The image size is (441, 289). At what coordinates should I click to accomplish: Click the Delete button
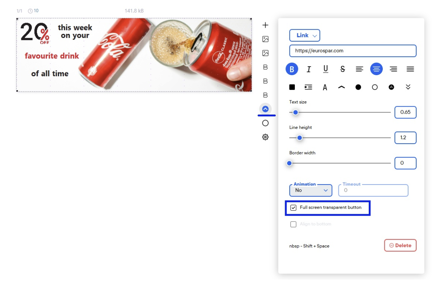(x=400, y=245)
